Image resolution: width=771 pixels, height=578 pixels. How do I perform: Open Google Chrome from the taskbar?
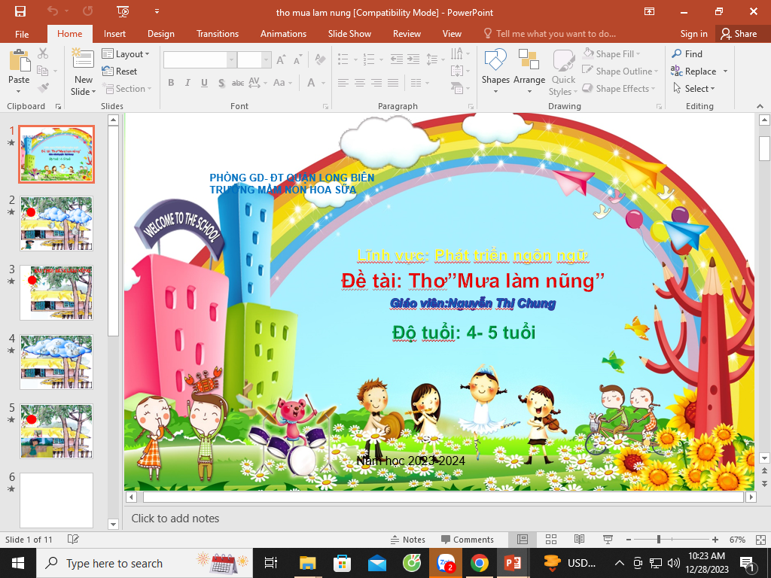click(479, 563)
